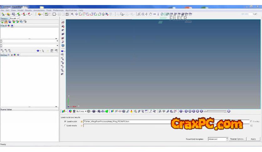Click the pan hand tool in toolbar

point(150,14)
